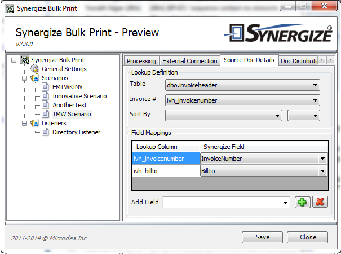
Task: Select General Settings in the tree
Action: [x=64, y=69]
